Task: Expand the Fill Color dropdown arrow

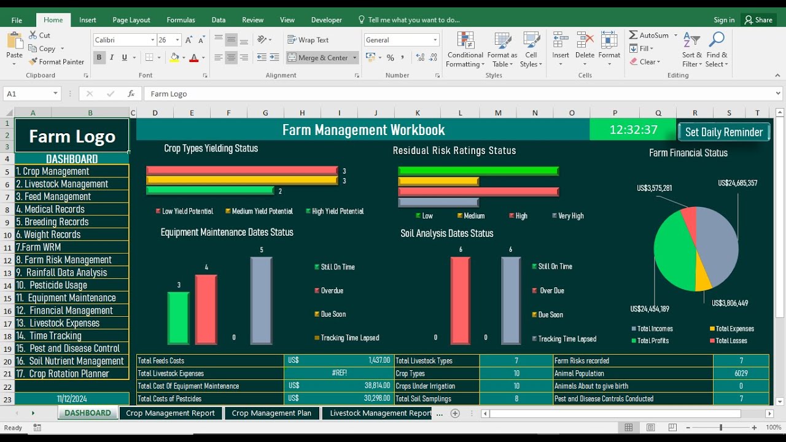Action: click(x=184, y=58)
